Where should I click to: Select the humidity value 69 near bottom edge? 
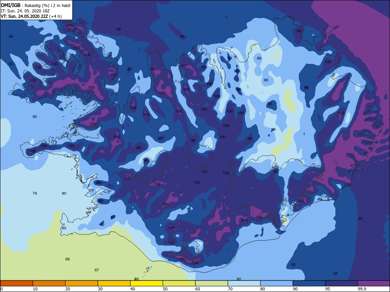click(x=136, y=279)
